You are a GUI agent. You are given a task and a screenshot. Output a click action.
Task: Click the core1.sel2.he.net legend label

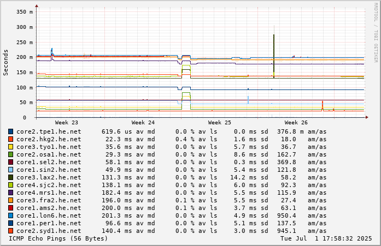pyautogui.click(x=49, y=162)
